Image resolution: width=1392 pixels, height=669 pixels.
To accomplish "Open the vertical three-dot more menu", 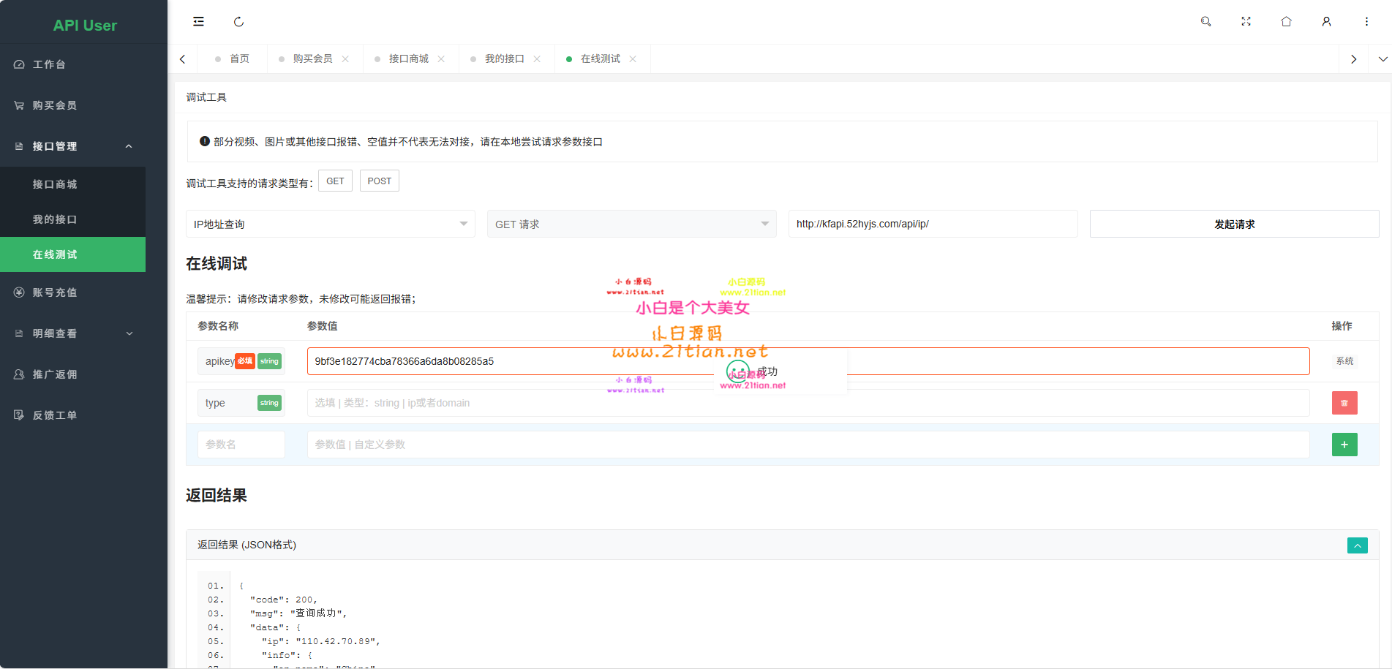I will point(1366,22).
